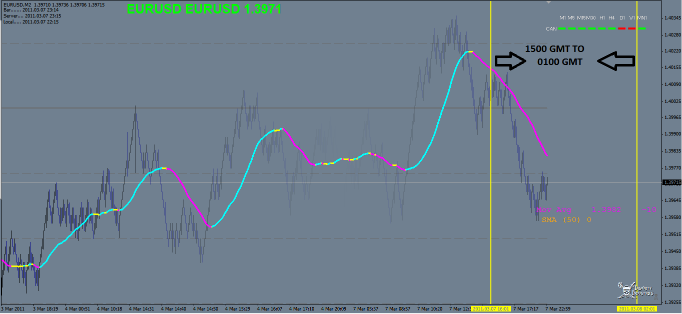The image size is (682, 314).
Task: Click the 7 Mar 10:20 time axis label
Action: click(430, 309)
